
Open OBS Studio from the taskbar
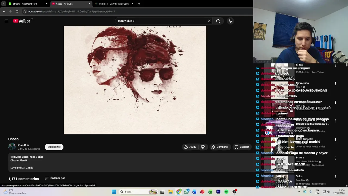[x=234, y=192]
